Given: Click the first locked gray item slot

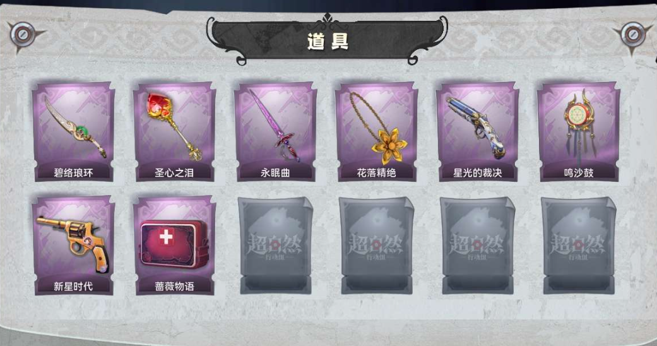Looking at the screenshot, I should pos(276,246).
